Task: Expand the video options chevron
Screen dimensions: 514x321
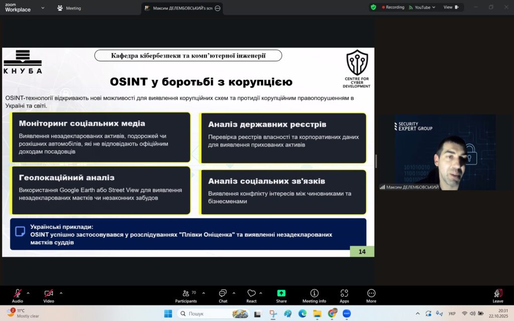Action: [61, 293]
